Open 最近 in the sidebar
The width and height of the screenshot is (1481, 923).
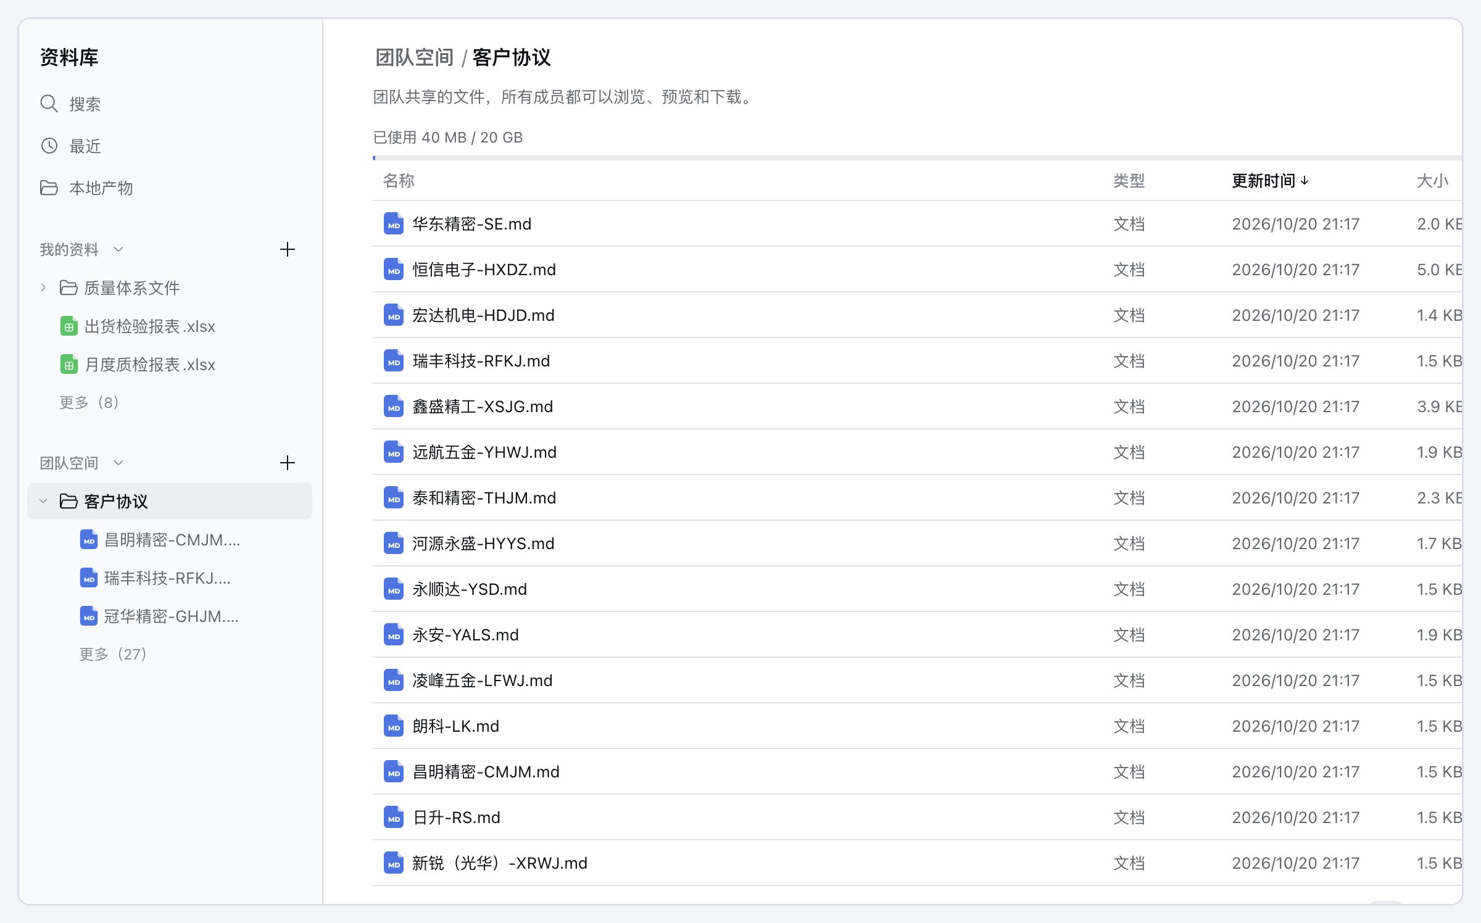pos(170,146)
